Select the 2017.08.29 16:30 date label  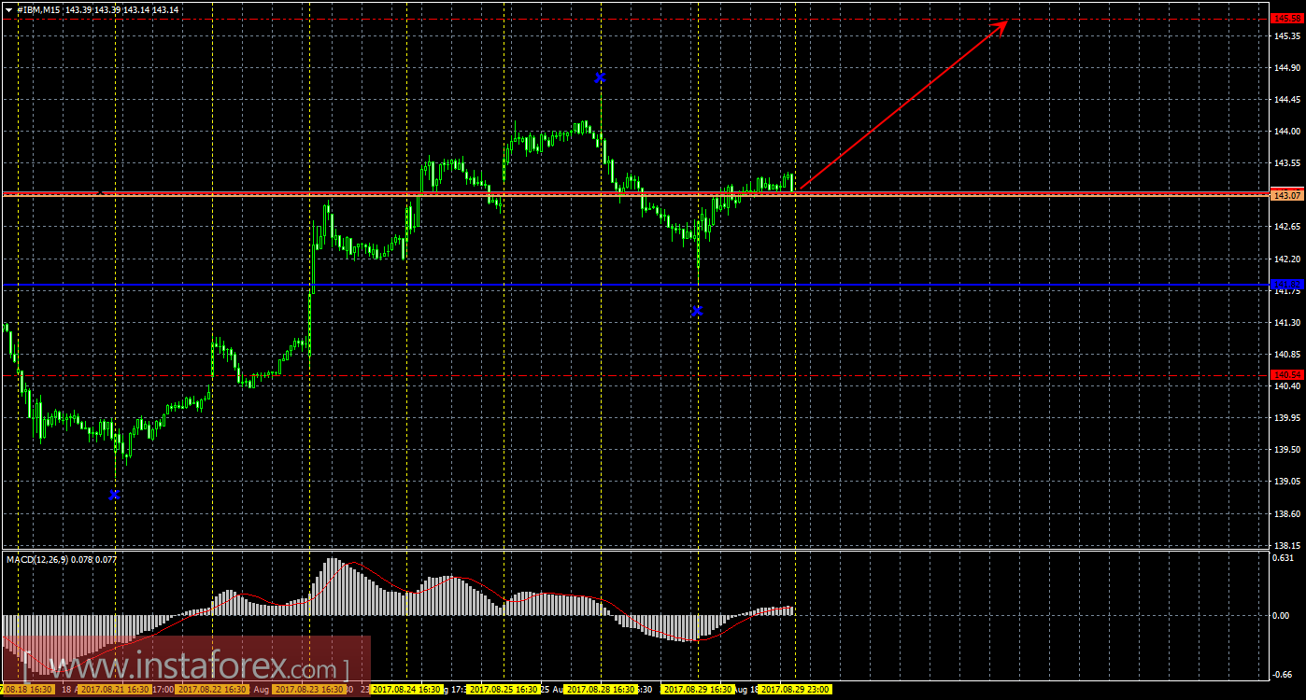point(698,690)
